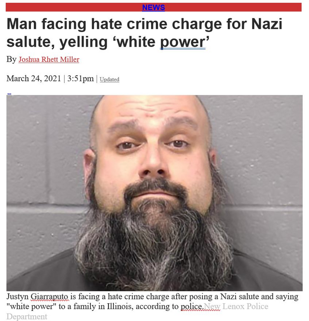Click the underlined word 'power' in headline

click(183, 42)
